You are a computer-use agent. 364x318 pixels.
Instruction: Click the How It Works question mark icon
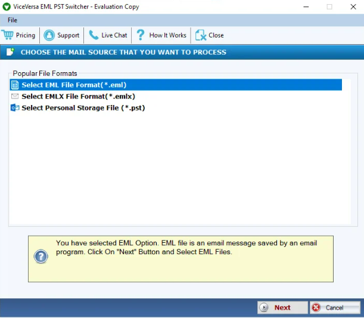coord(141,35)
